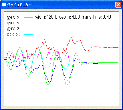This screenshot has height=110, width=123.
Task: Click the highest peak of the red curve
Action: coord(71,37)
